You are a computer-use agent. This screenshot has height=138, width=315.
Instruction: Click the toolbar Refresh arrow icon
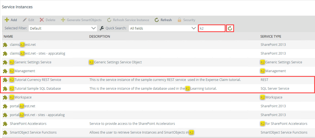pyautogui.click(x=157, y=20)
